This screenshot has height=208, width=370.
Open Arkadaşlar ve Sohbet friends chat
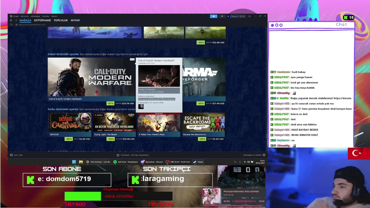[x=254, y=155]
